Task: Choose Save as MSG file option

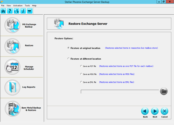Action: pyautogui.click(x=81, y=74)
